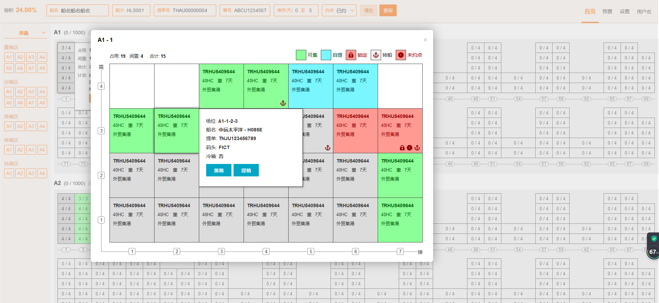Select A1 under 重箱区
This screenshot has height=303, width=659.
click(x=9, y=57)
